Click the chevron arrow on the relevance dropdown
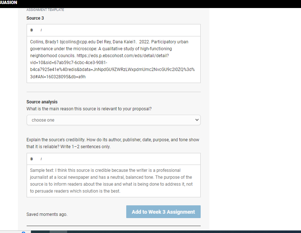 (x=197, y=120)
